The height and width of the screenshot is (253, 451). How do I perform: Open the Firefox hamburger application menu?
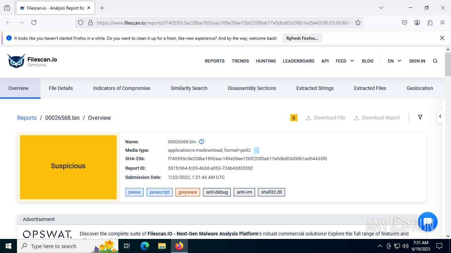point(443,22)
